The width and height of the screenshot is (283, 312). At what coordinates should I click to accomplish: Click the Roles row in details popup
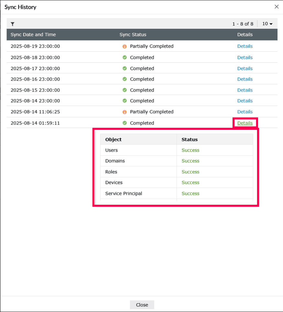click(x=177, y=172)
